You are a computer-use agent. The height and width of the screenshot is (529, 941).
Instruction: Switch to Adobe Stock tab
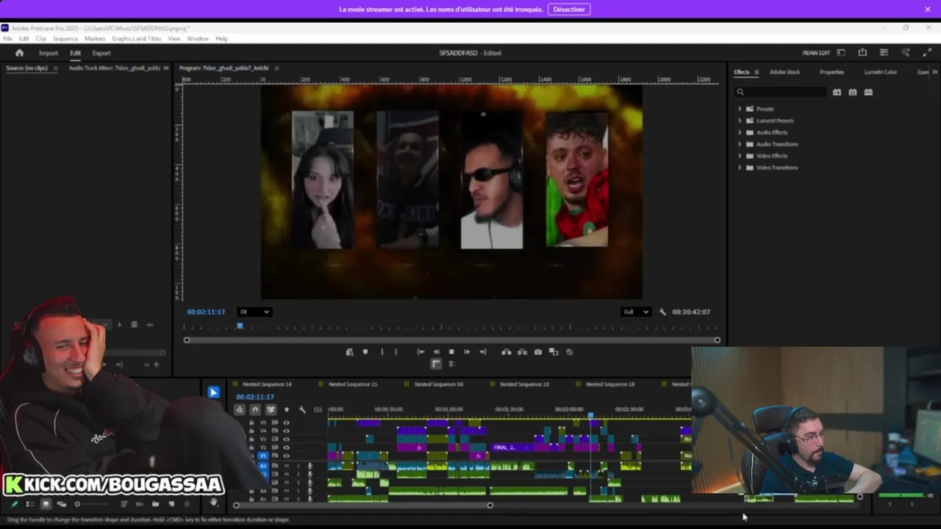[784, 72]
